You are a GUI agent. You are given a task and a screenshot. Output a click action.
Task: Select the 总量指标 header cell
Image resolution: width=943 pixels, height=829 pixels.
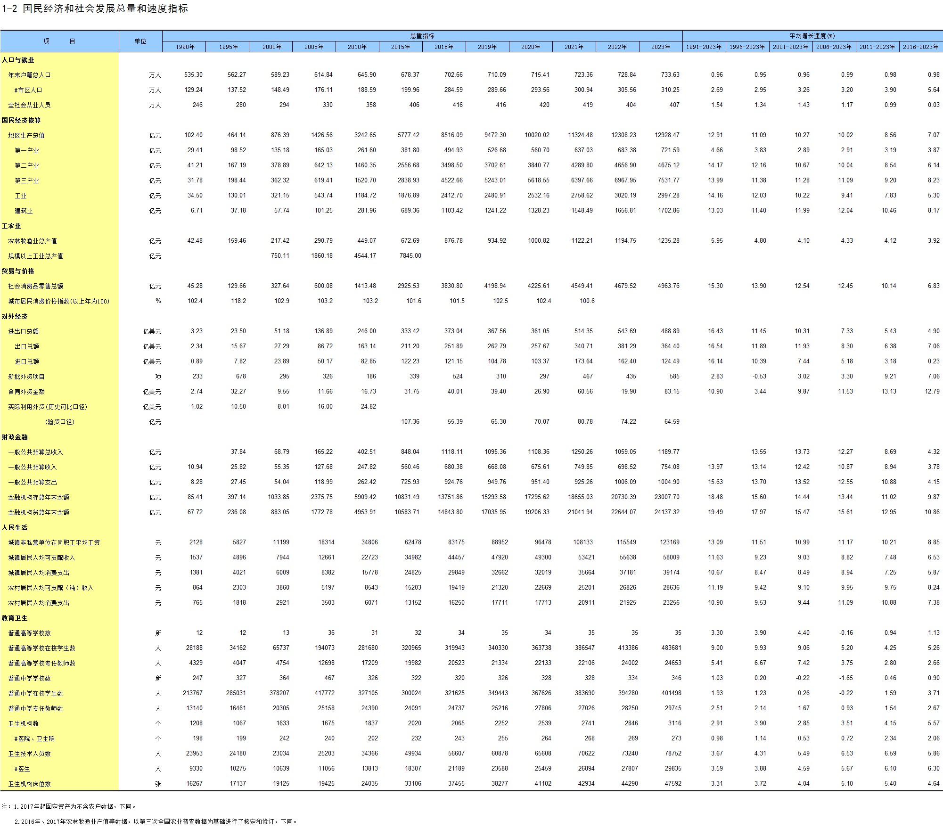coord(422,36)
